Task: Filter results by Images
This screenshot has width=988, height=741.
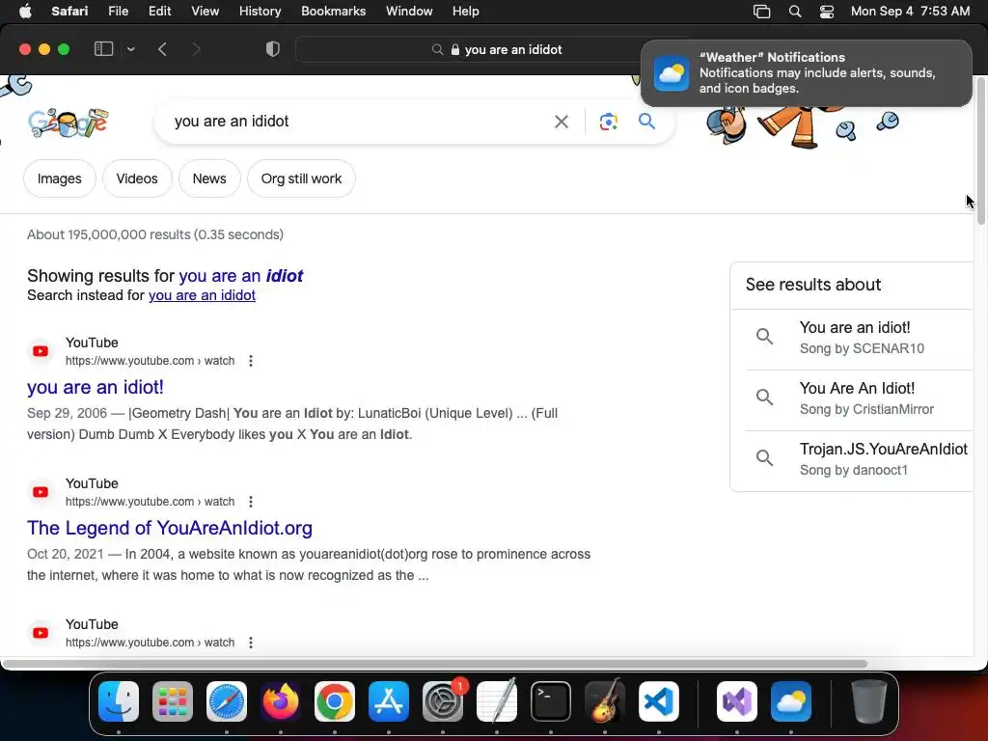Action: pos(59,178)
